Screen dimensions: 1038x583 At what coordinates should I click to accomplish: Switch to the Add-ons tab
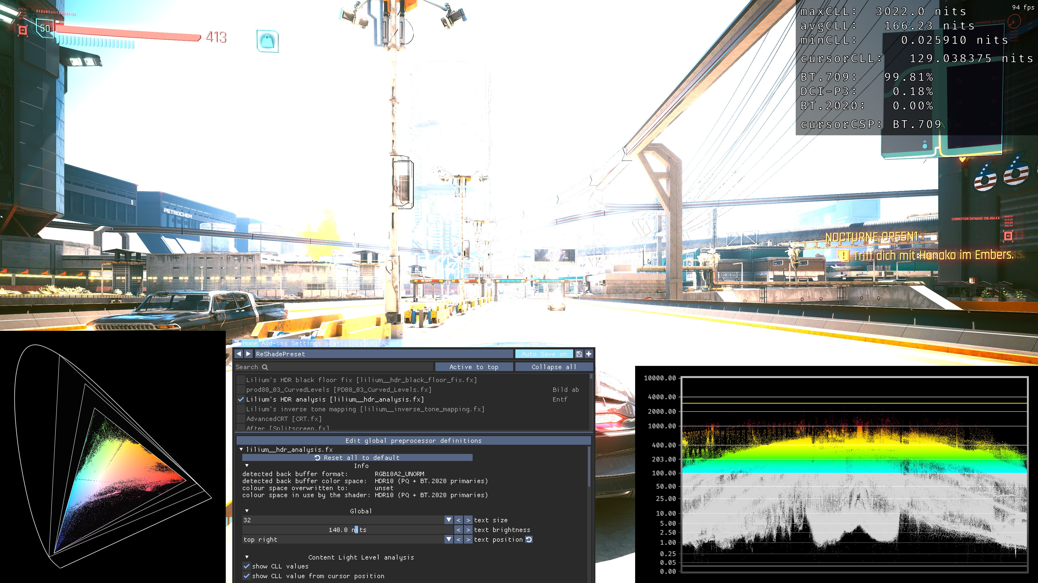pyautogui.click(x=274, y=343)
